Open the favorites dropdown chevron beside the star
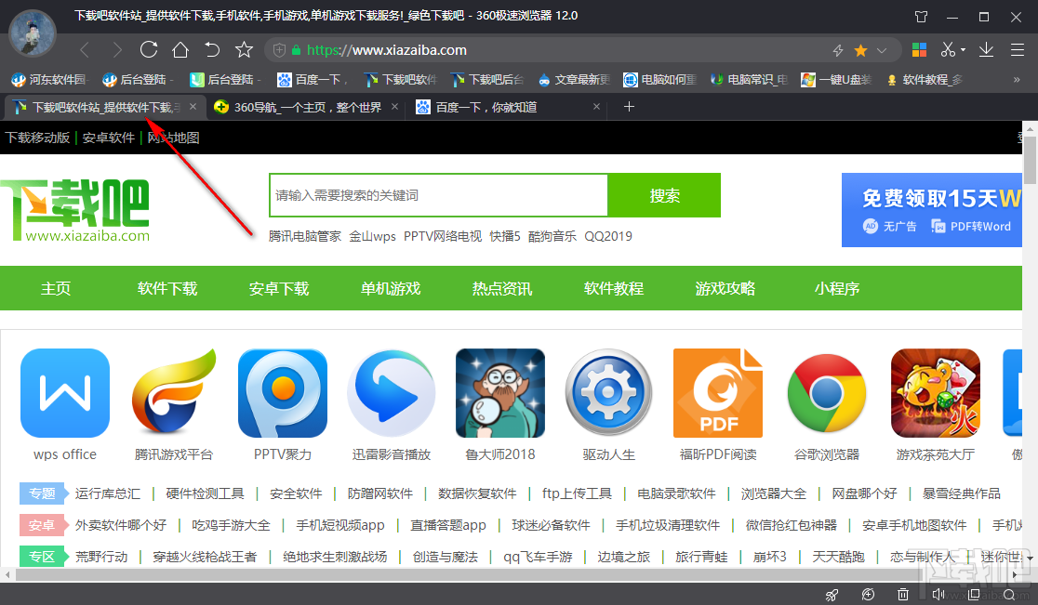The height and width of the screenshot is (605, 1038). (x=881, y=49)
